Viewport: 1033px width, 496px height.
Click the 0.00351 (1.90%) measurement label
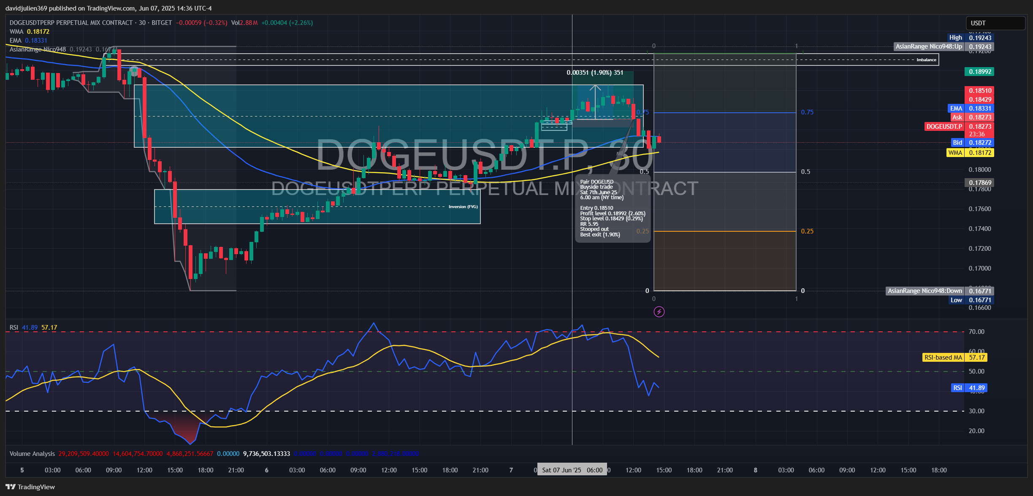click(595, 73)
